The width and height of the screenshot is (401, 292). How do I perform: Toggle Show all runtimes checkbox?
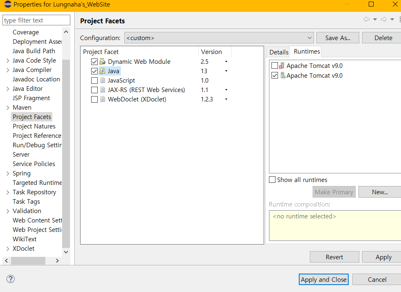(272, 180)
